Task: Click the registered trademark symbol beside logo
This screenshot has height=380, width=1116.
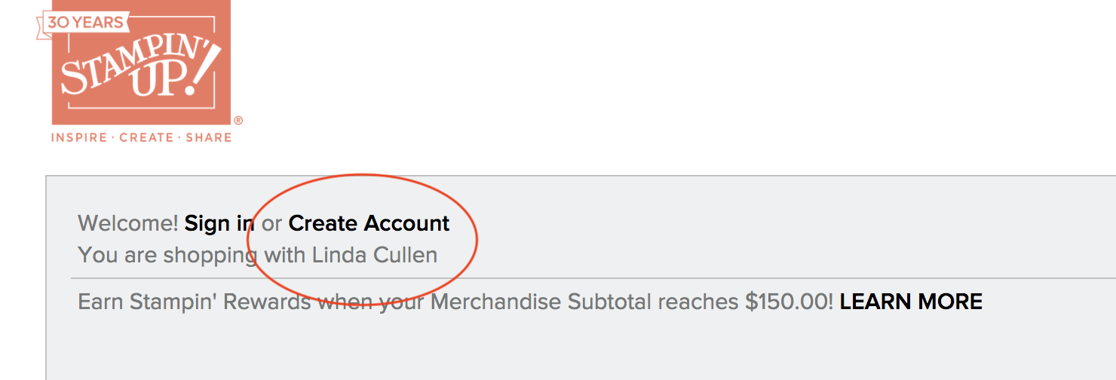Action: (x=238, y=121)
